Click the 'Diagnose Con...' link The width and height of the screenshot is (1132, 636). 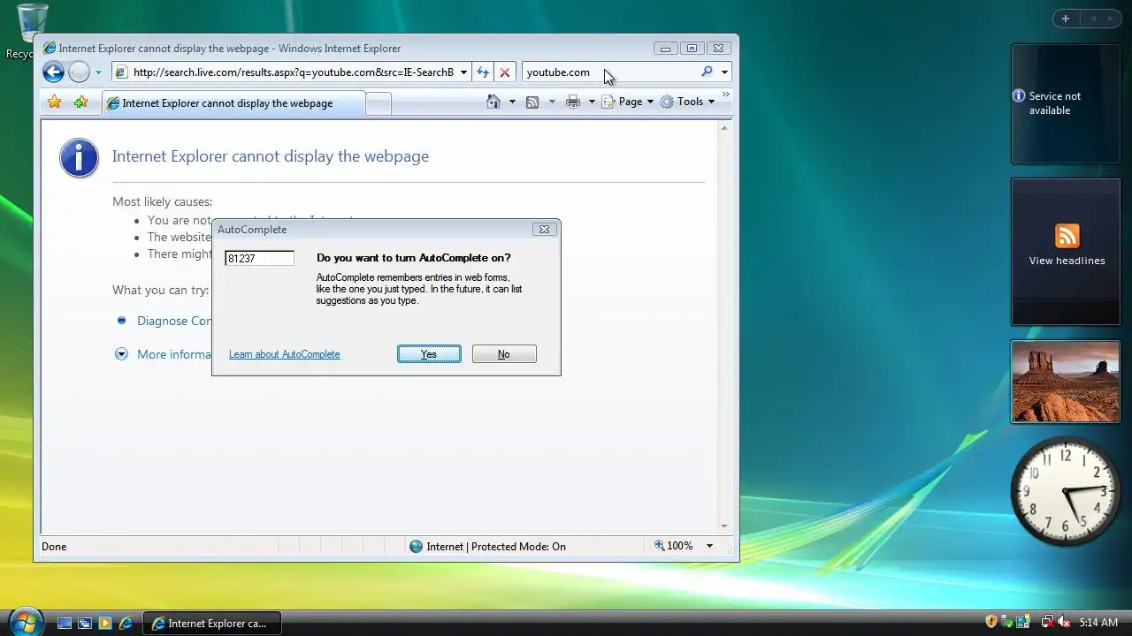174,321
